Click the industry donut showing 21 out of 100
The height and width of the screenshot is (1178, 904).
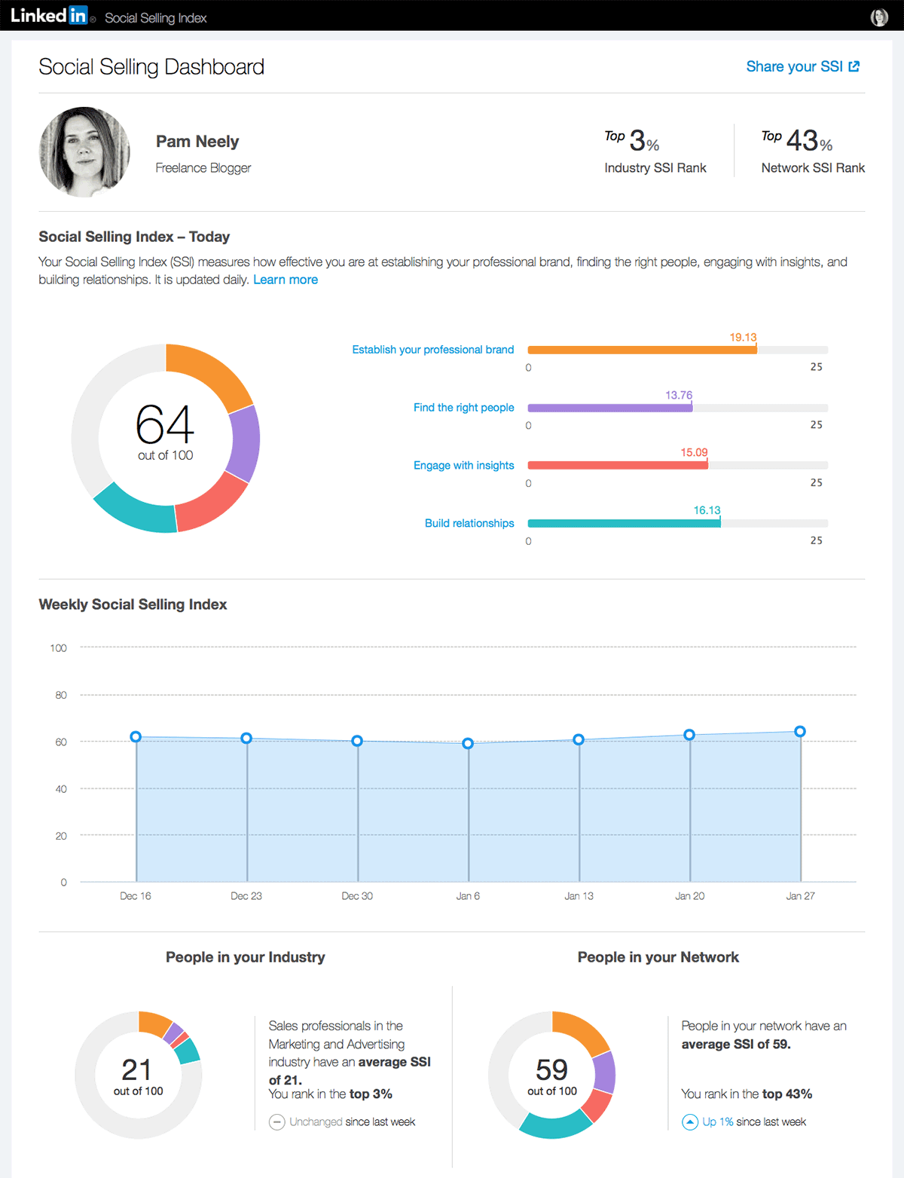(x=139, y=1075)
